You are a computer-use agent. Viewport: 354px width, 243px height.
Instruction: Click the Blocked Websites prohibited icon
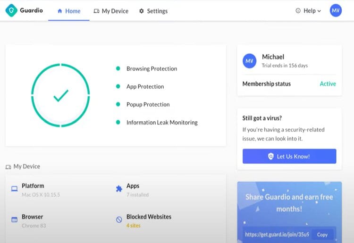119,219
